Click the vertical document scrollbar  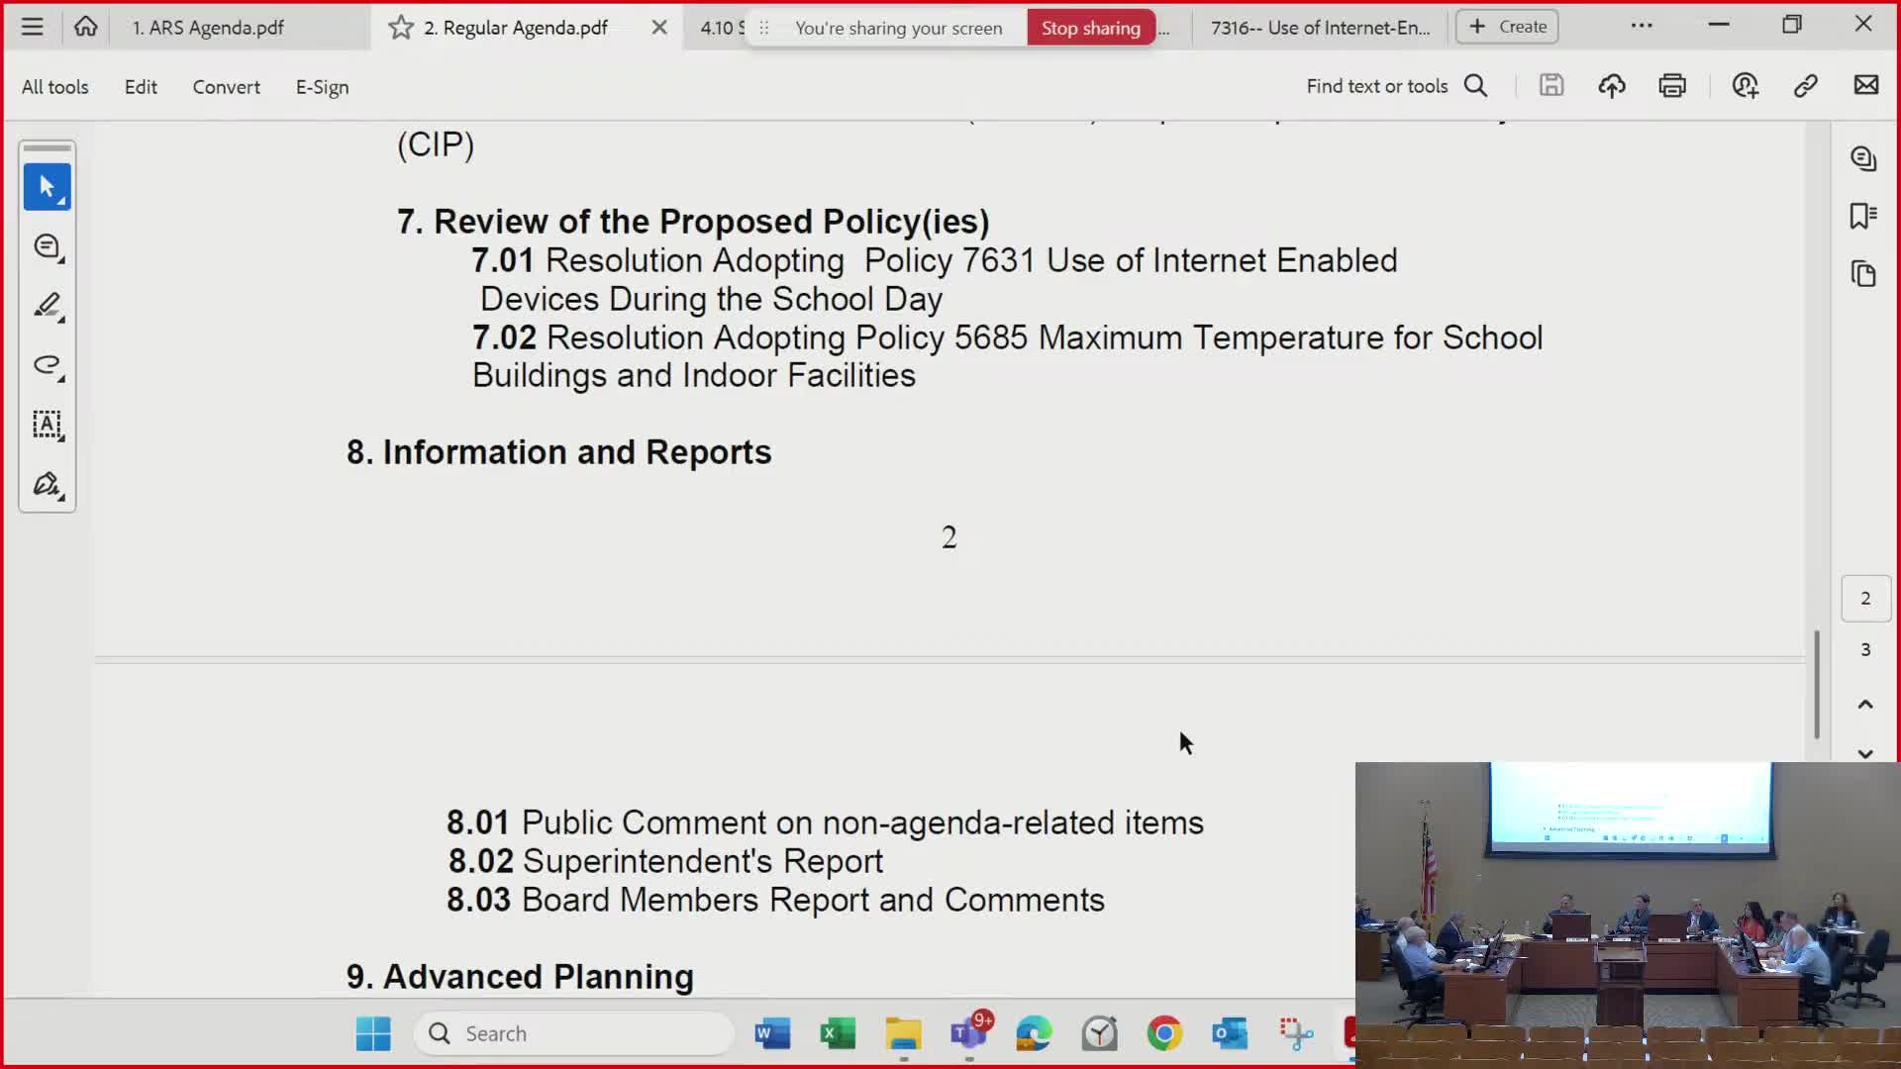[1817, 684]
